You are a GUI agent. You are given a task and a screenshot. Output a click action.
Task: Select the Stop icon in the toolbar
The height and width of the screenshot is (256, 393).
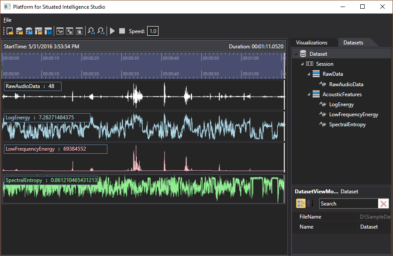122,30
